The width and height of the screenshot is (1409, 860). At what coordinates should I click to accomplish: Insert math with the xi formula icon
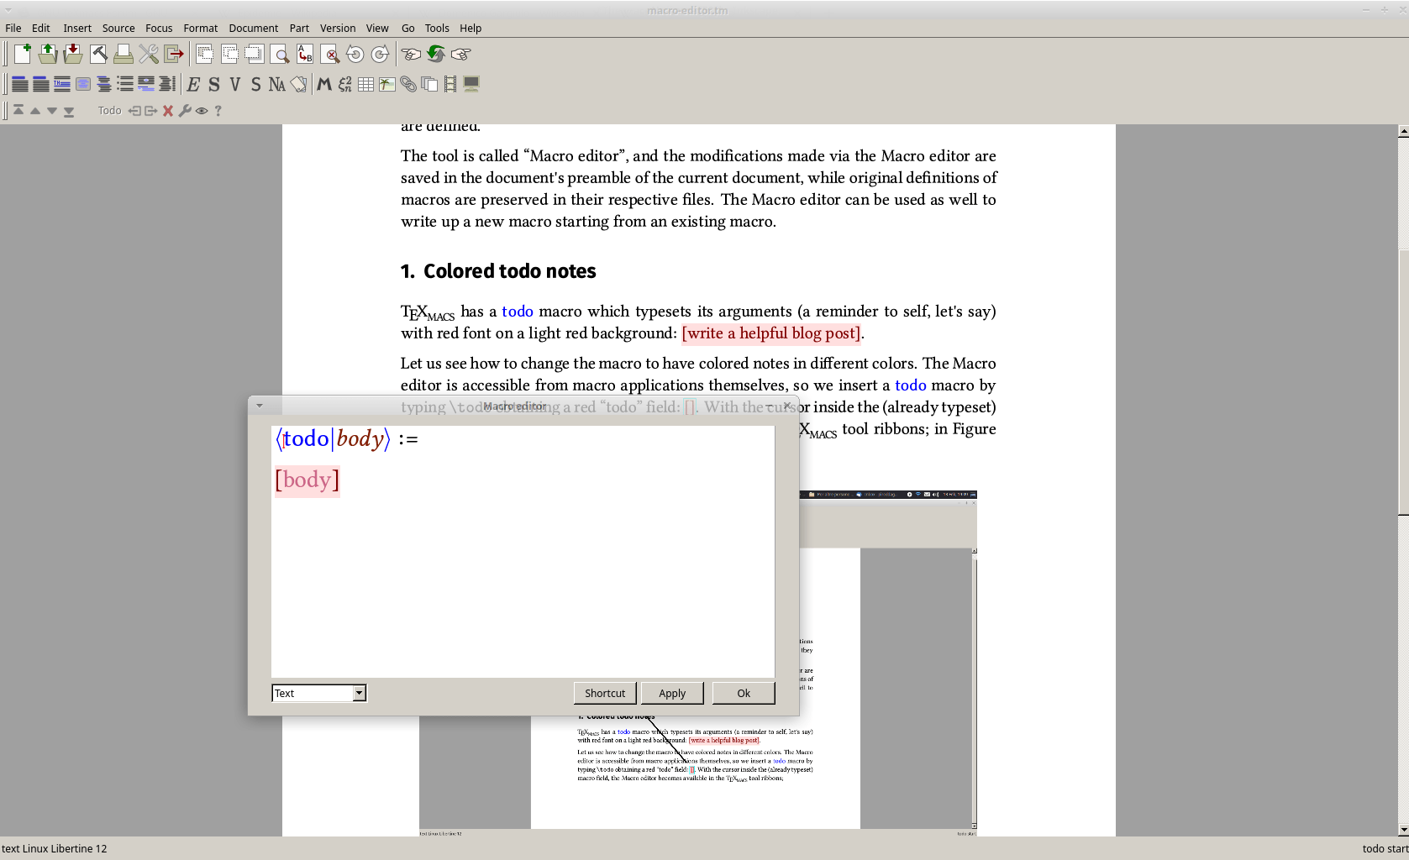tap(344, 84)
